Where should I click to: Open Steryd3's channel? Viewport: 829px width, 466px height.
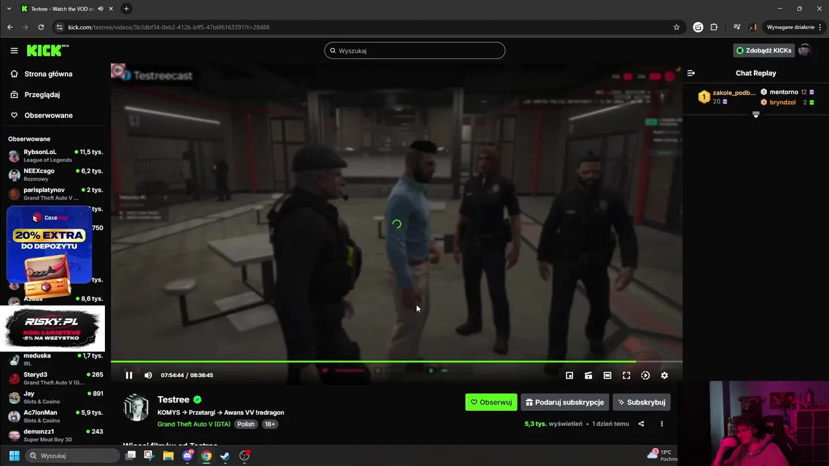(x=55, y=379)
